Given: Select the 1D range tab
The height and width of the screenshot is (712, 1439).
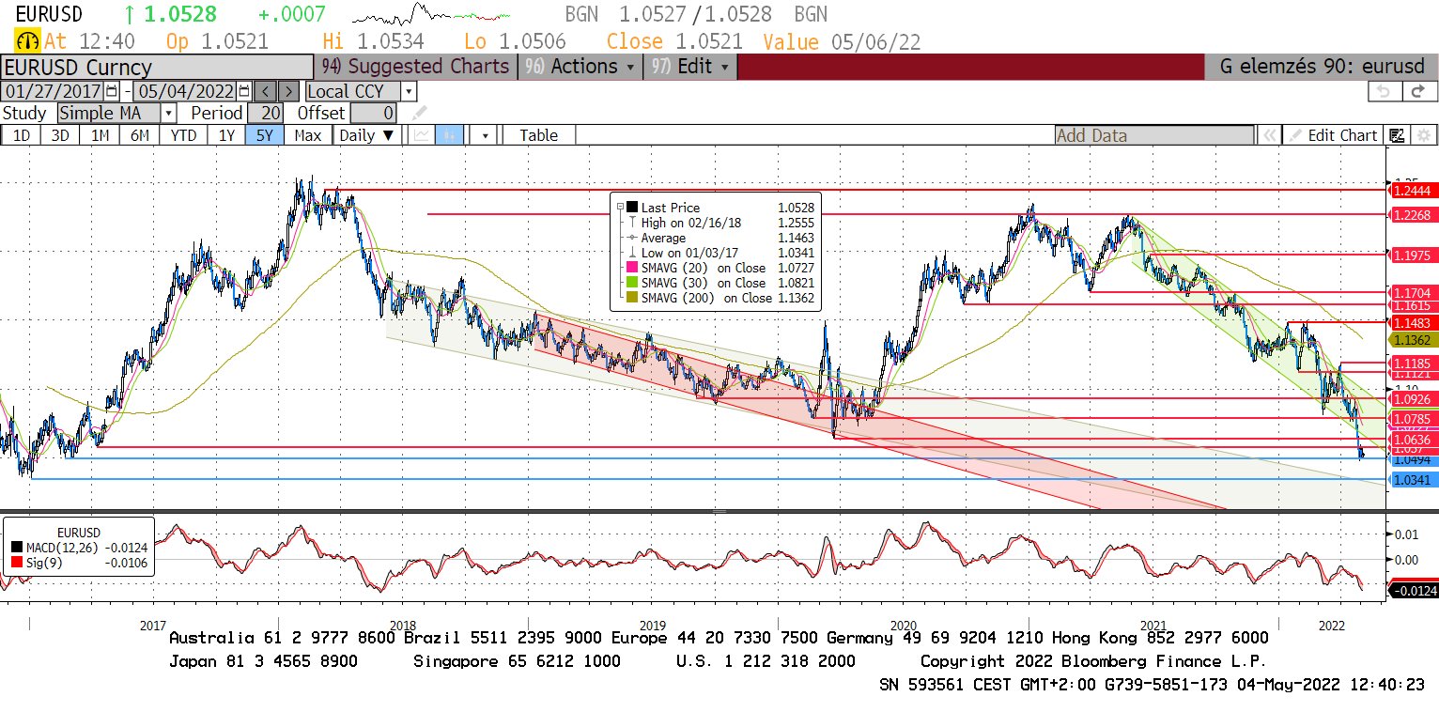Looking at the screenshot, I should pos(21,135).
